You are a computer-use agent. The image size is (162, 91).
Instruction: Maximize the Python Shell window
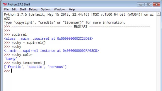tap(149, 5)
